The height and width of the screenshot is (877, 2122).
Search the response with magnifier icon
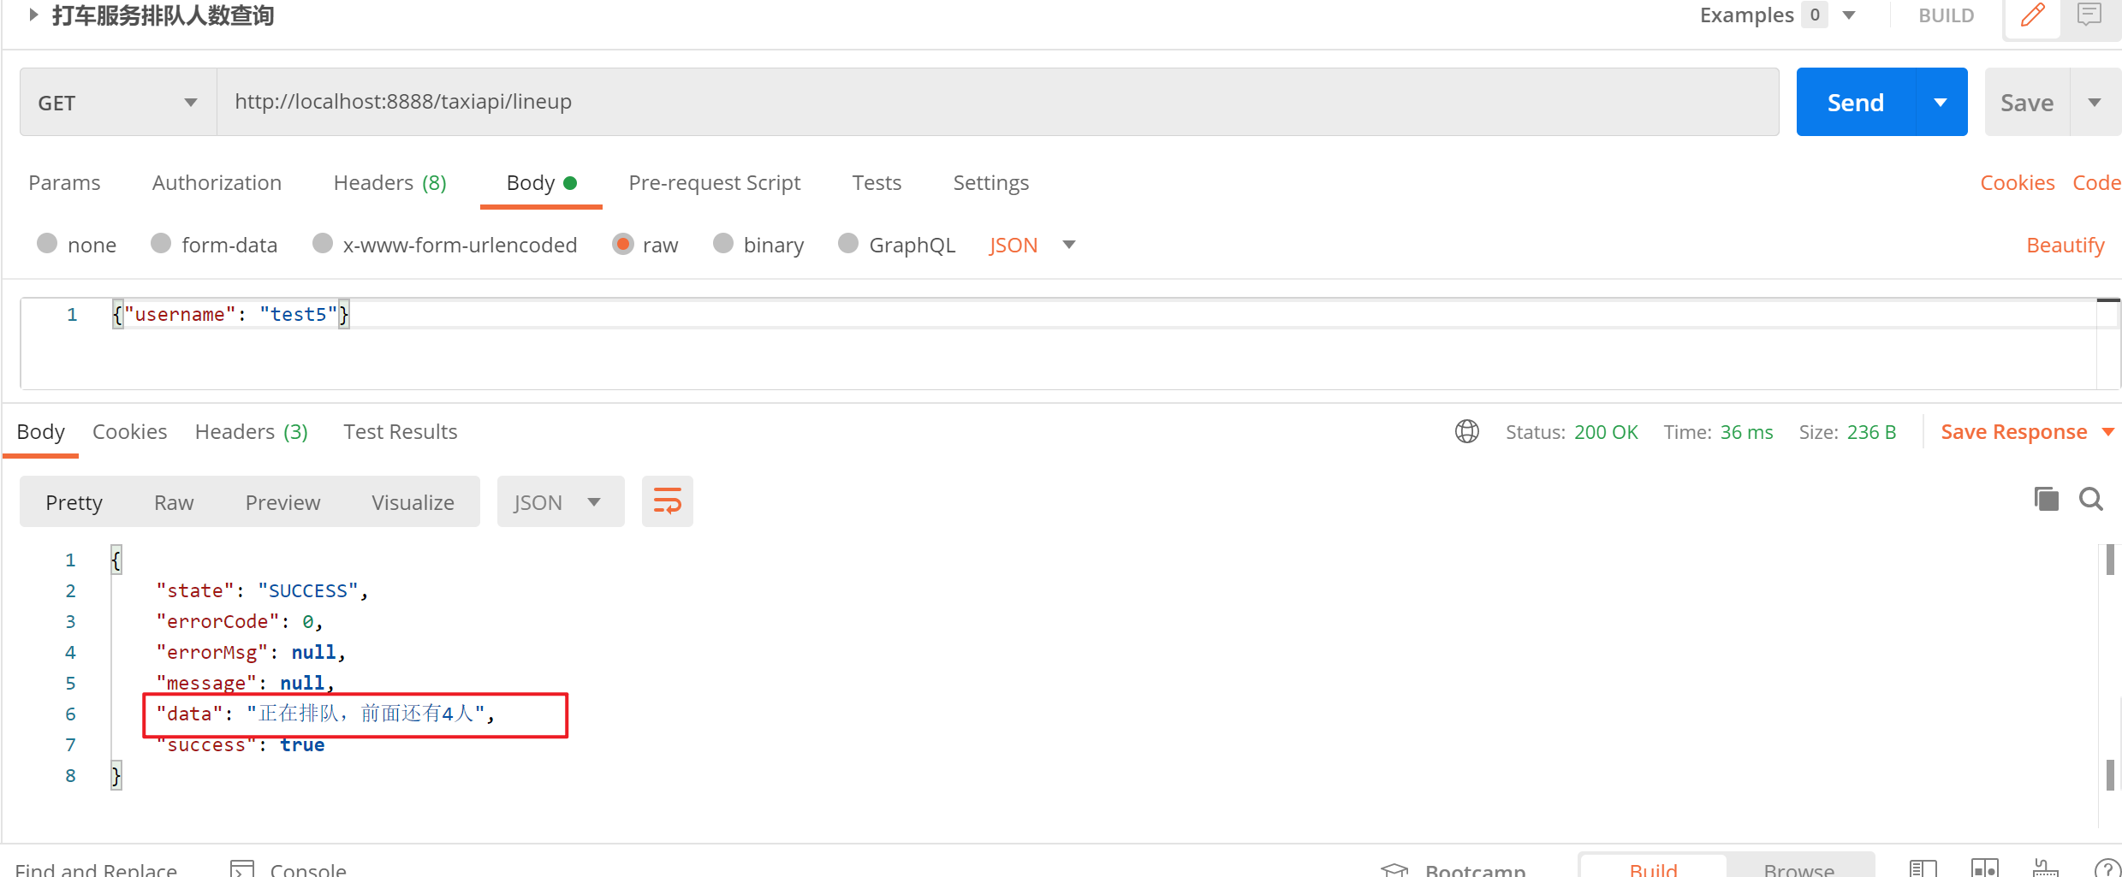click(2091, 499)
